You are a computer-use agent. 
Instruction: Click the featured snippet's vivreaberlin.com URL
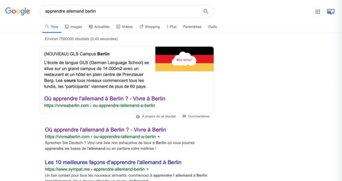point(100,106)
